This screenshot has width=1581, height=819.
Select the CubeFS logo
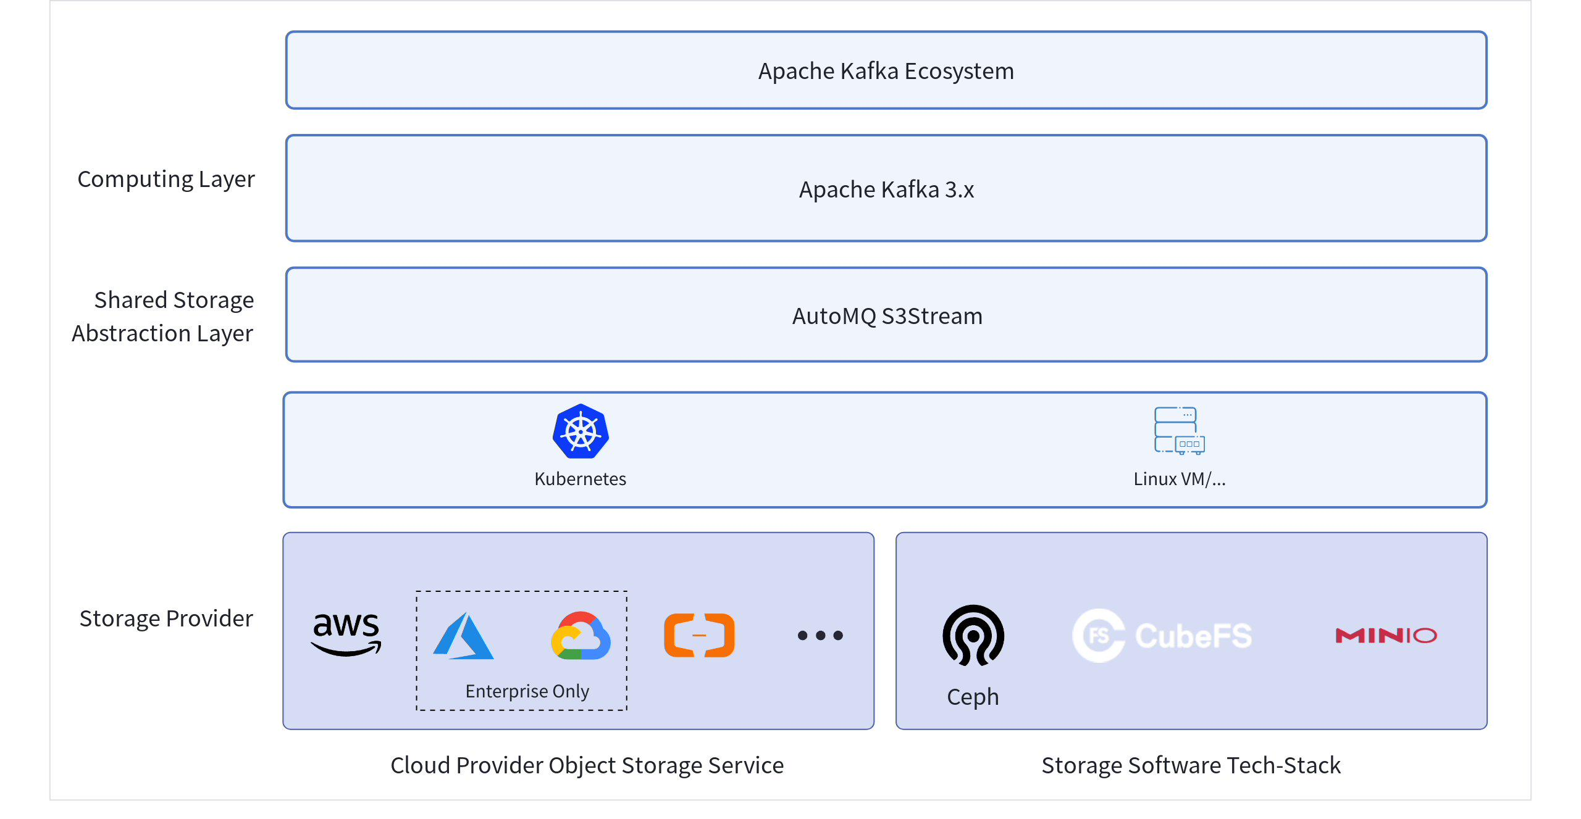1162,636
